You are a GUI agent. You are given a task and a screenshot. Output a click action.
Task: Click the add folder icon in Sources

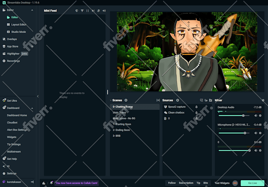[x=211, y=100]
